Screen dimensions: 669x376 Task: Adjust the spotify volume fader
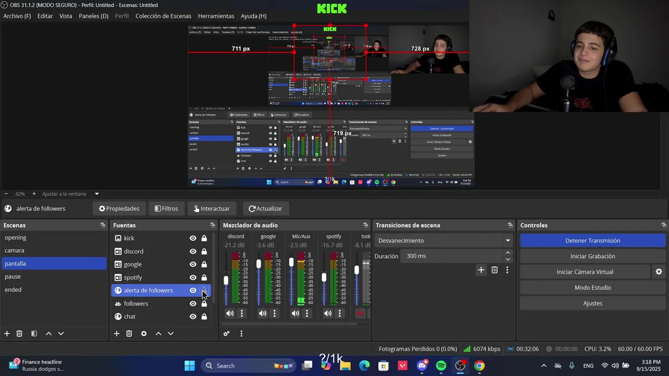[324, 278]
